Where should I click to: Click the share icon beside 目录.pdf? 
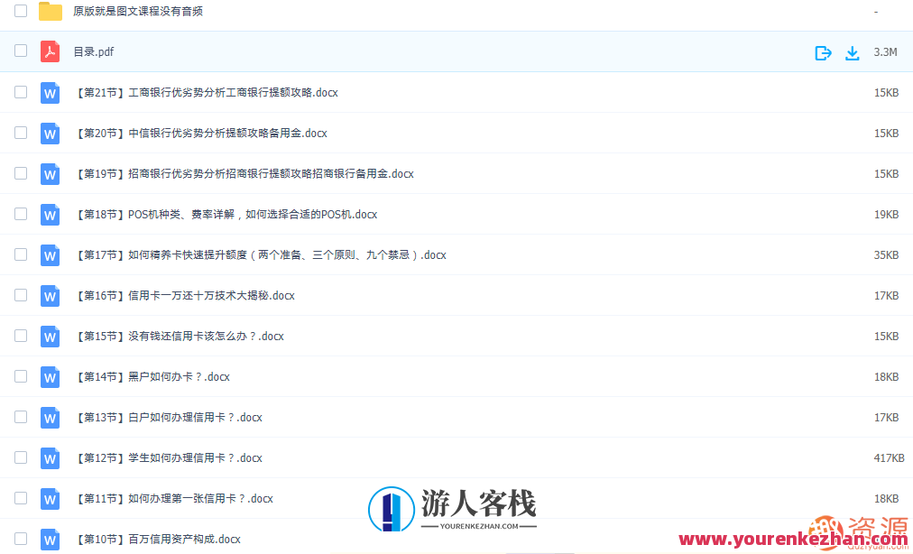click(823, 52)
